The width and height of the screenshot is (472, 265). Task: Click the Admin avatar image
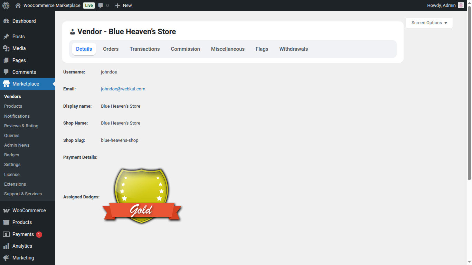coord(461,6)
